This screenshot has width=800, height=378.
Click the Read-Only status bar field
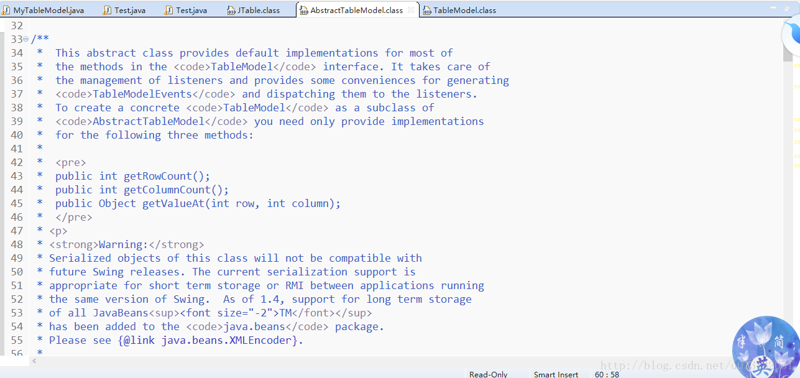(x=488, y=374)
